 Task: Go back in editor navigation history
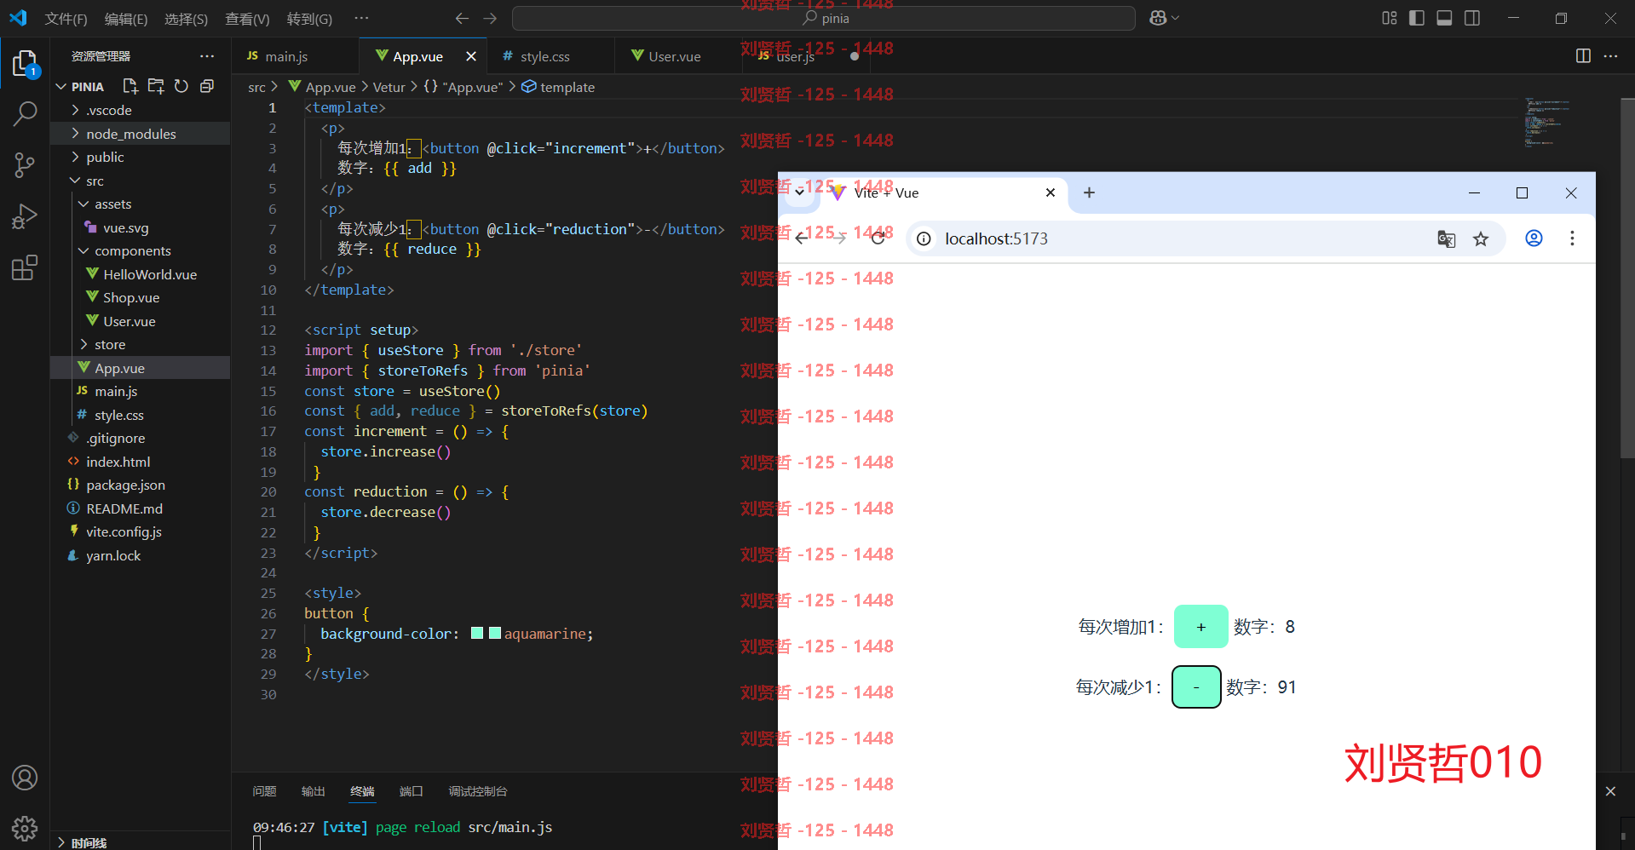tap(462, 18)
